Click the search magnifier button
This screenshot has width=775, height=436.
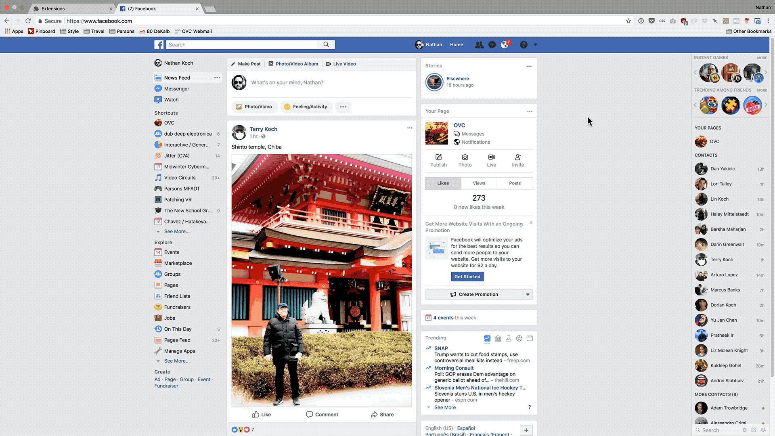click(x=326, y=45)
